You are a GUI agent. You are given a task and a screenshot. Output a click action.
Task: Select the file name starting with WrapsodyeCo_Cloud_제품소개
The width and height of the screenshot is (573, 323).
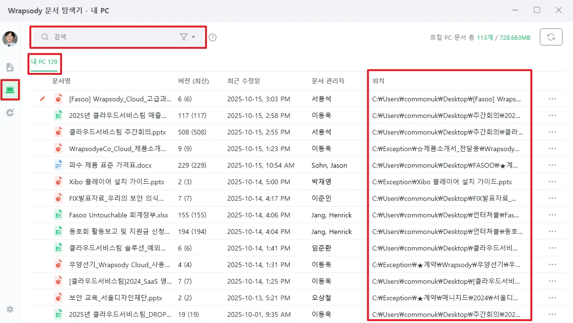coord(117,149)
